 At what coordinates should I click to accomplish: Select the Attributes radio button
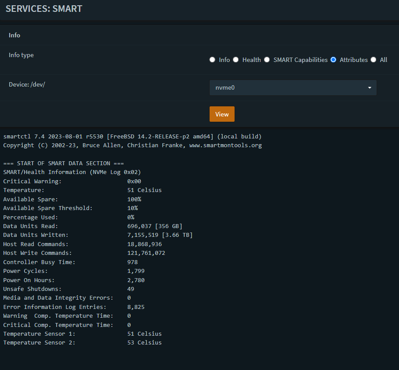point(333,60)
